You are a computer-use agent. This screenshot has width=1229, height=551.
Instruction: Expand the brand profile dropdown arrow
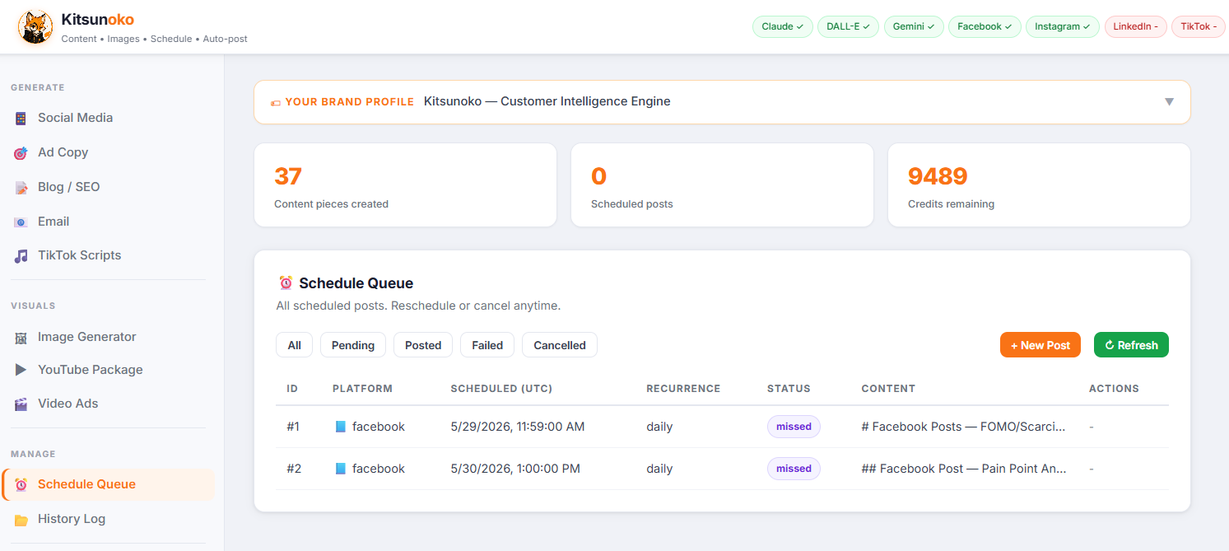[x=1169, y=102]
